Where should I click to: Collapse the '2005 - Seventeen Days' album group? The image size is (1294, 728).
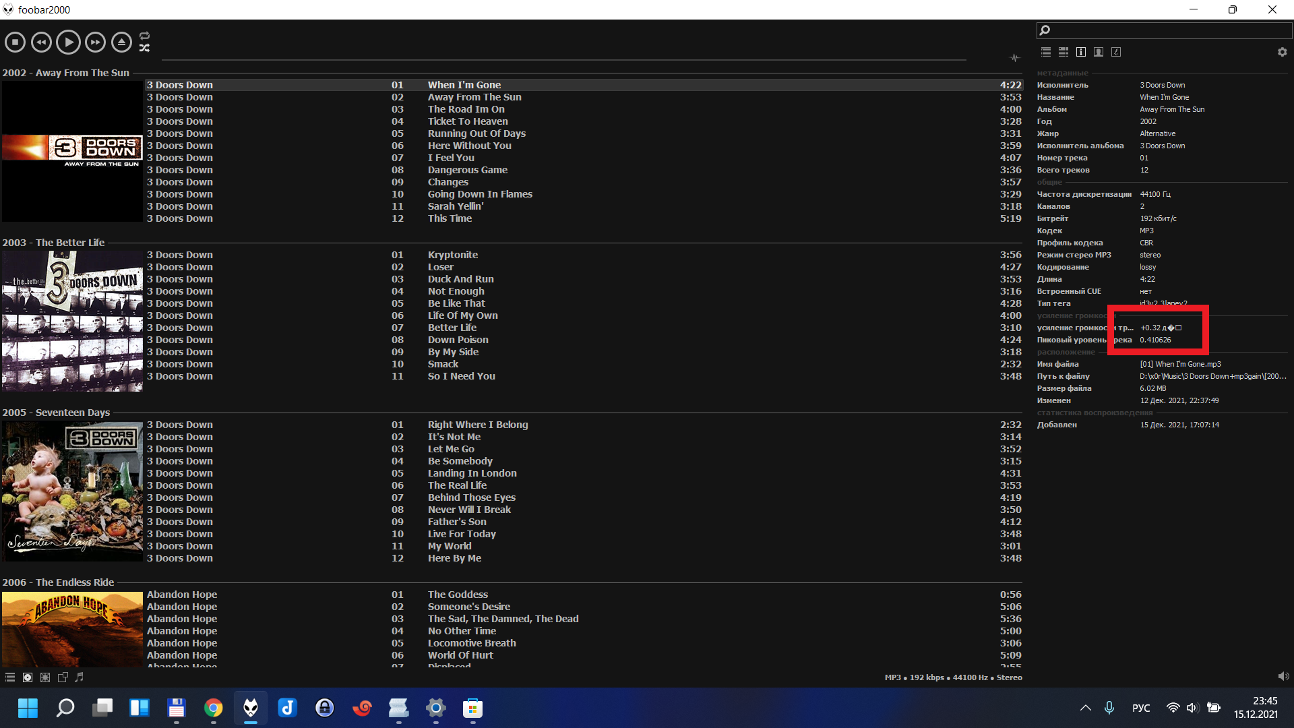56,413
